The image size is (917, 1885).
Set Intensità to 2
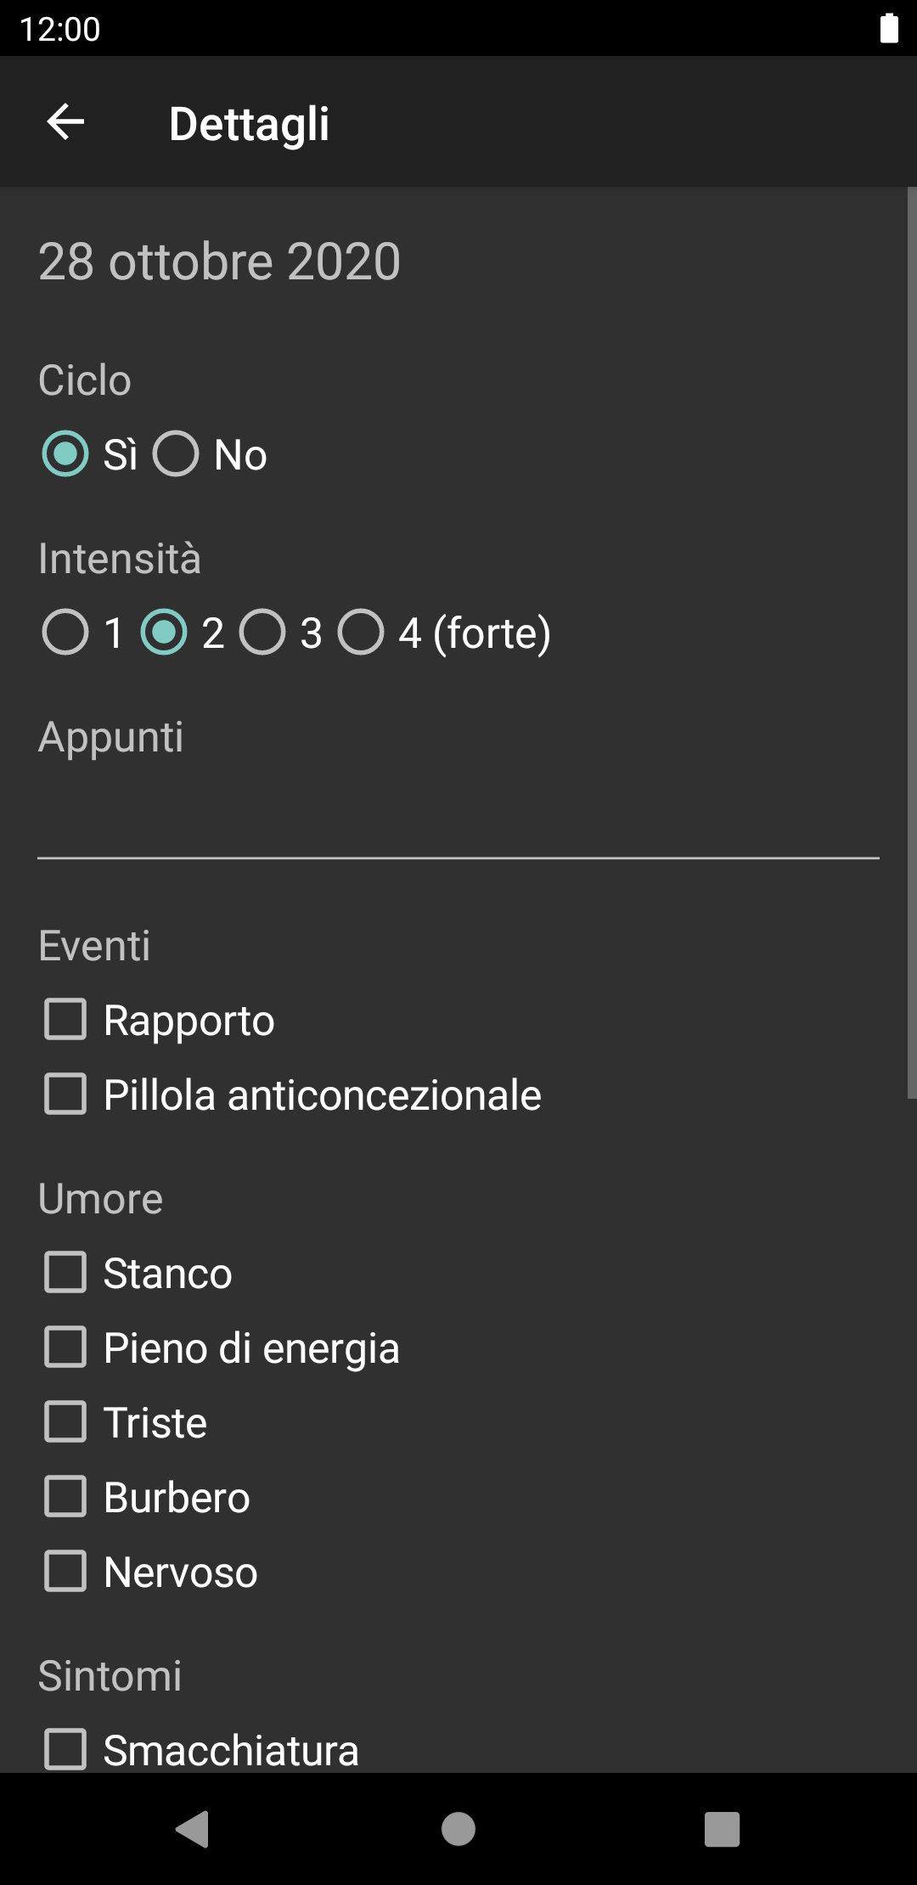(x=164, y=633)
